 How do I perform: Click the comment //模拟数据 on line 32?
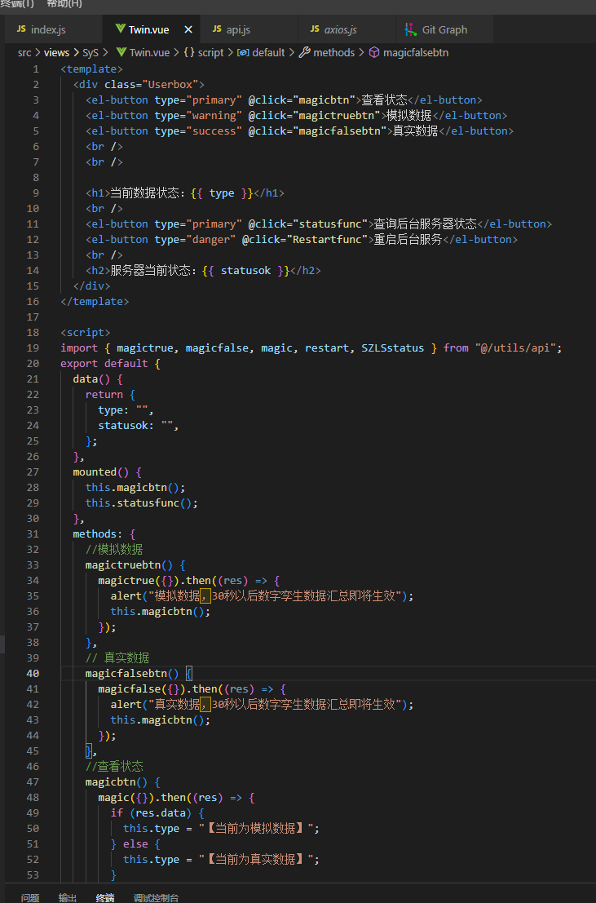pyautogui.click(x=114, y=550)
